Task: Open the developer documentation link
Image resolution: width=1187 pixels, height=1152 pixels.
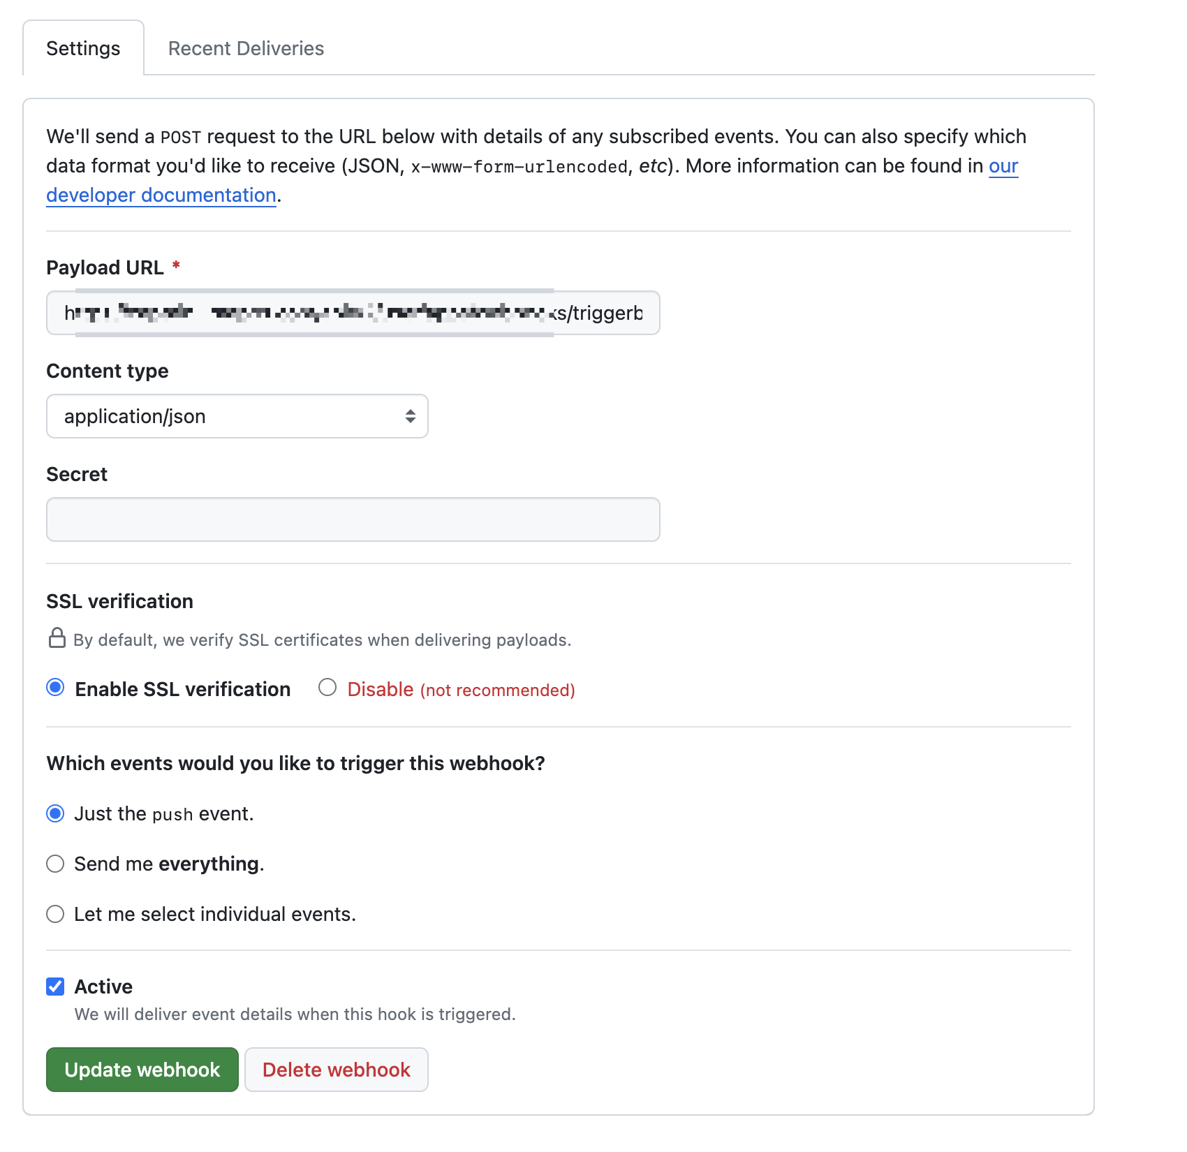Action: pyautogui.click(x=161, y=195)
